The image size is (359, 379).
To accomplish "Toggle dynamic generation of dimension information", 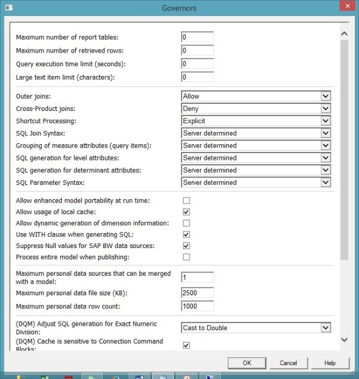I will coord(187,223).
